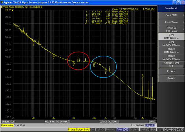Click the -100.0 Y-axis label
Screen dimensions: 185x132
pyautogui.click(x=8, y=64)
